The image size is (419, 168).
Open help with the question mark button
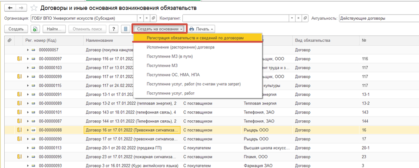pyautogui.click(x=114, y=29)
